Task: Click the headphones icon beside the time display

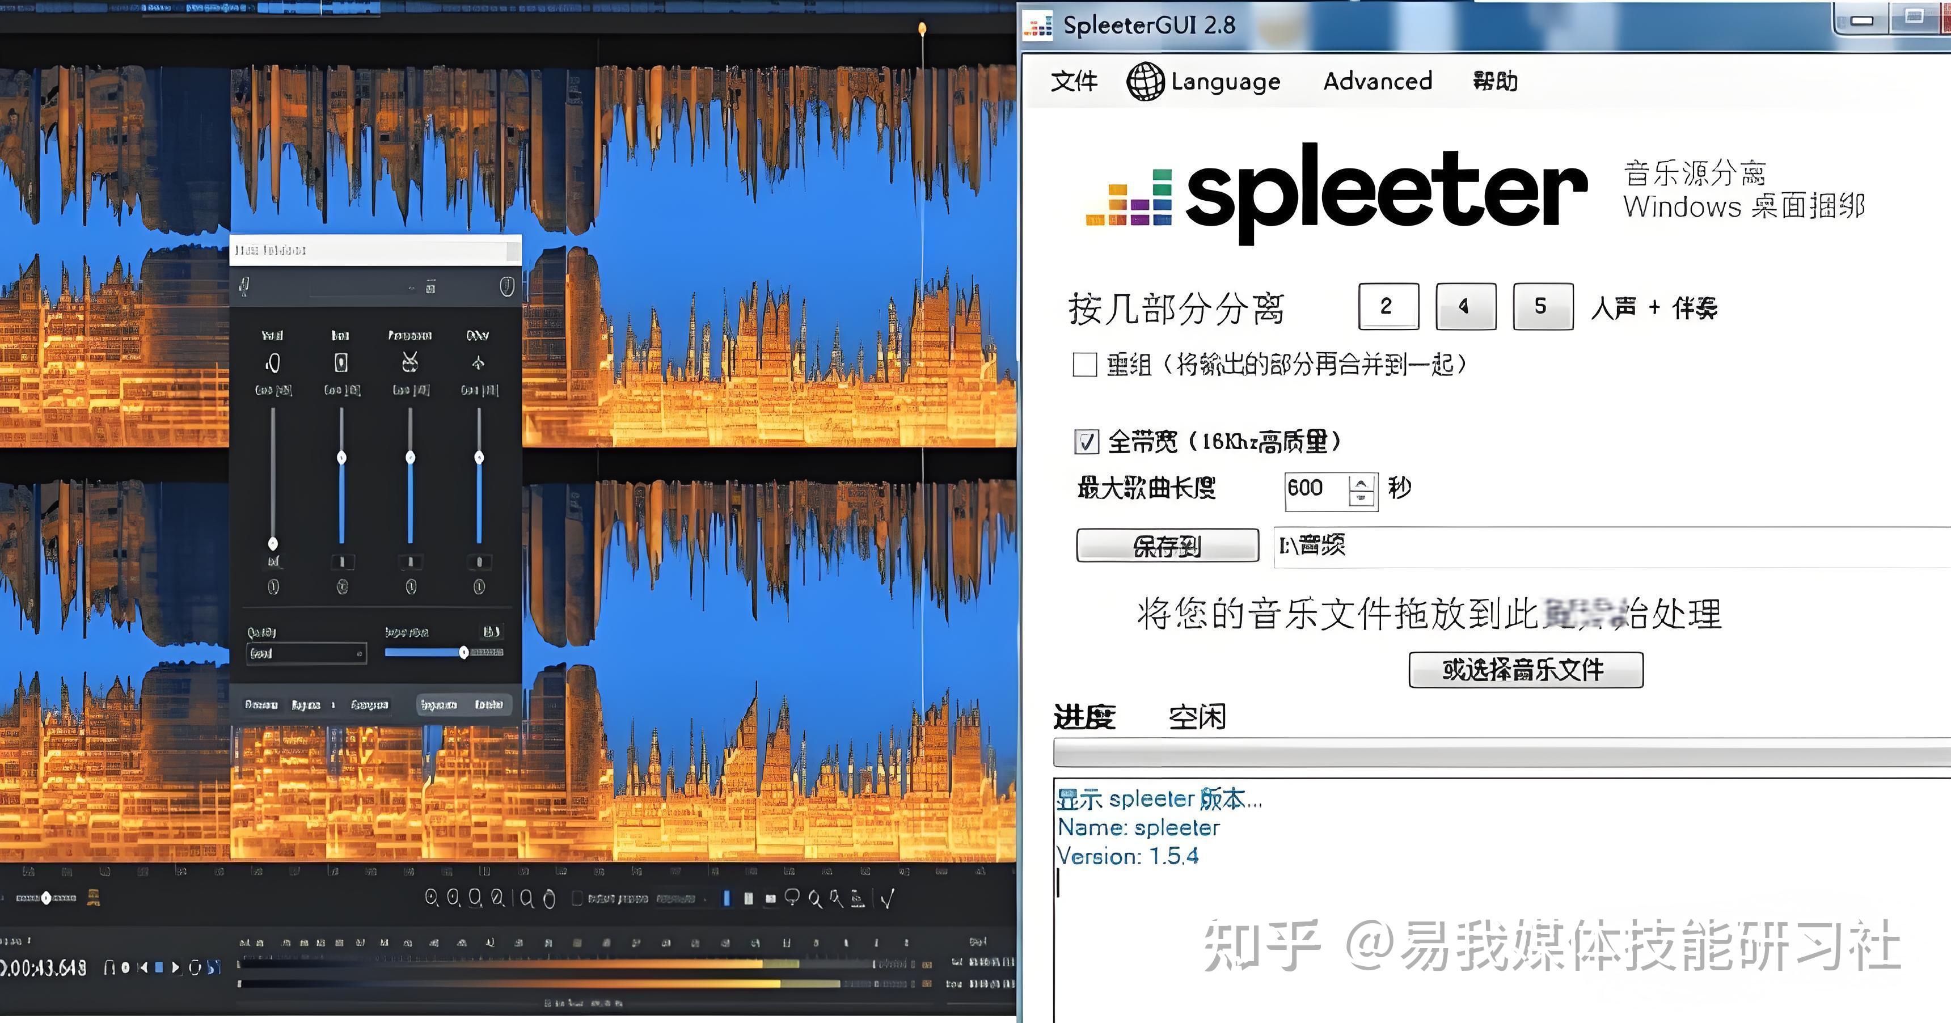Action: click(x=109, y=967)
